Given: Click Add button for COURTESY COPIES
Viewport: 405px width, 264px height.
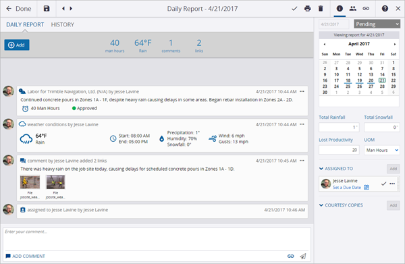Looking at the screenshot, I should pyautogui.click(x=393, y=205).
